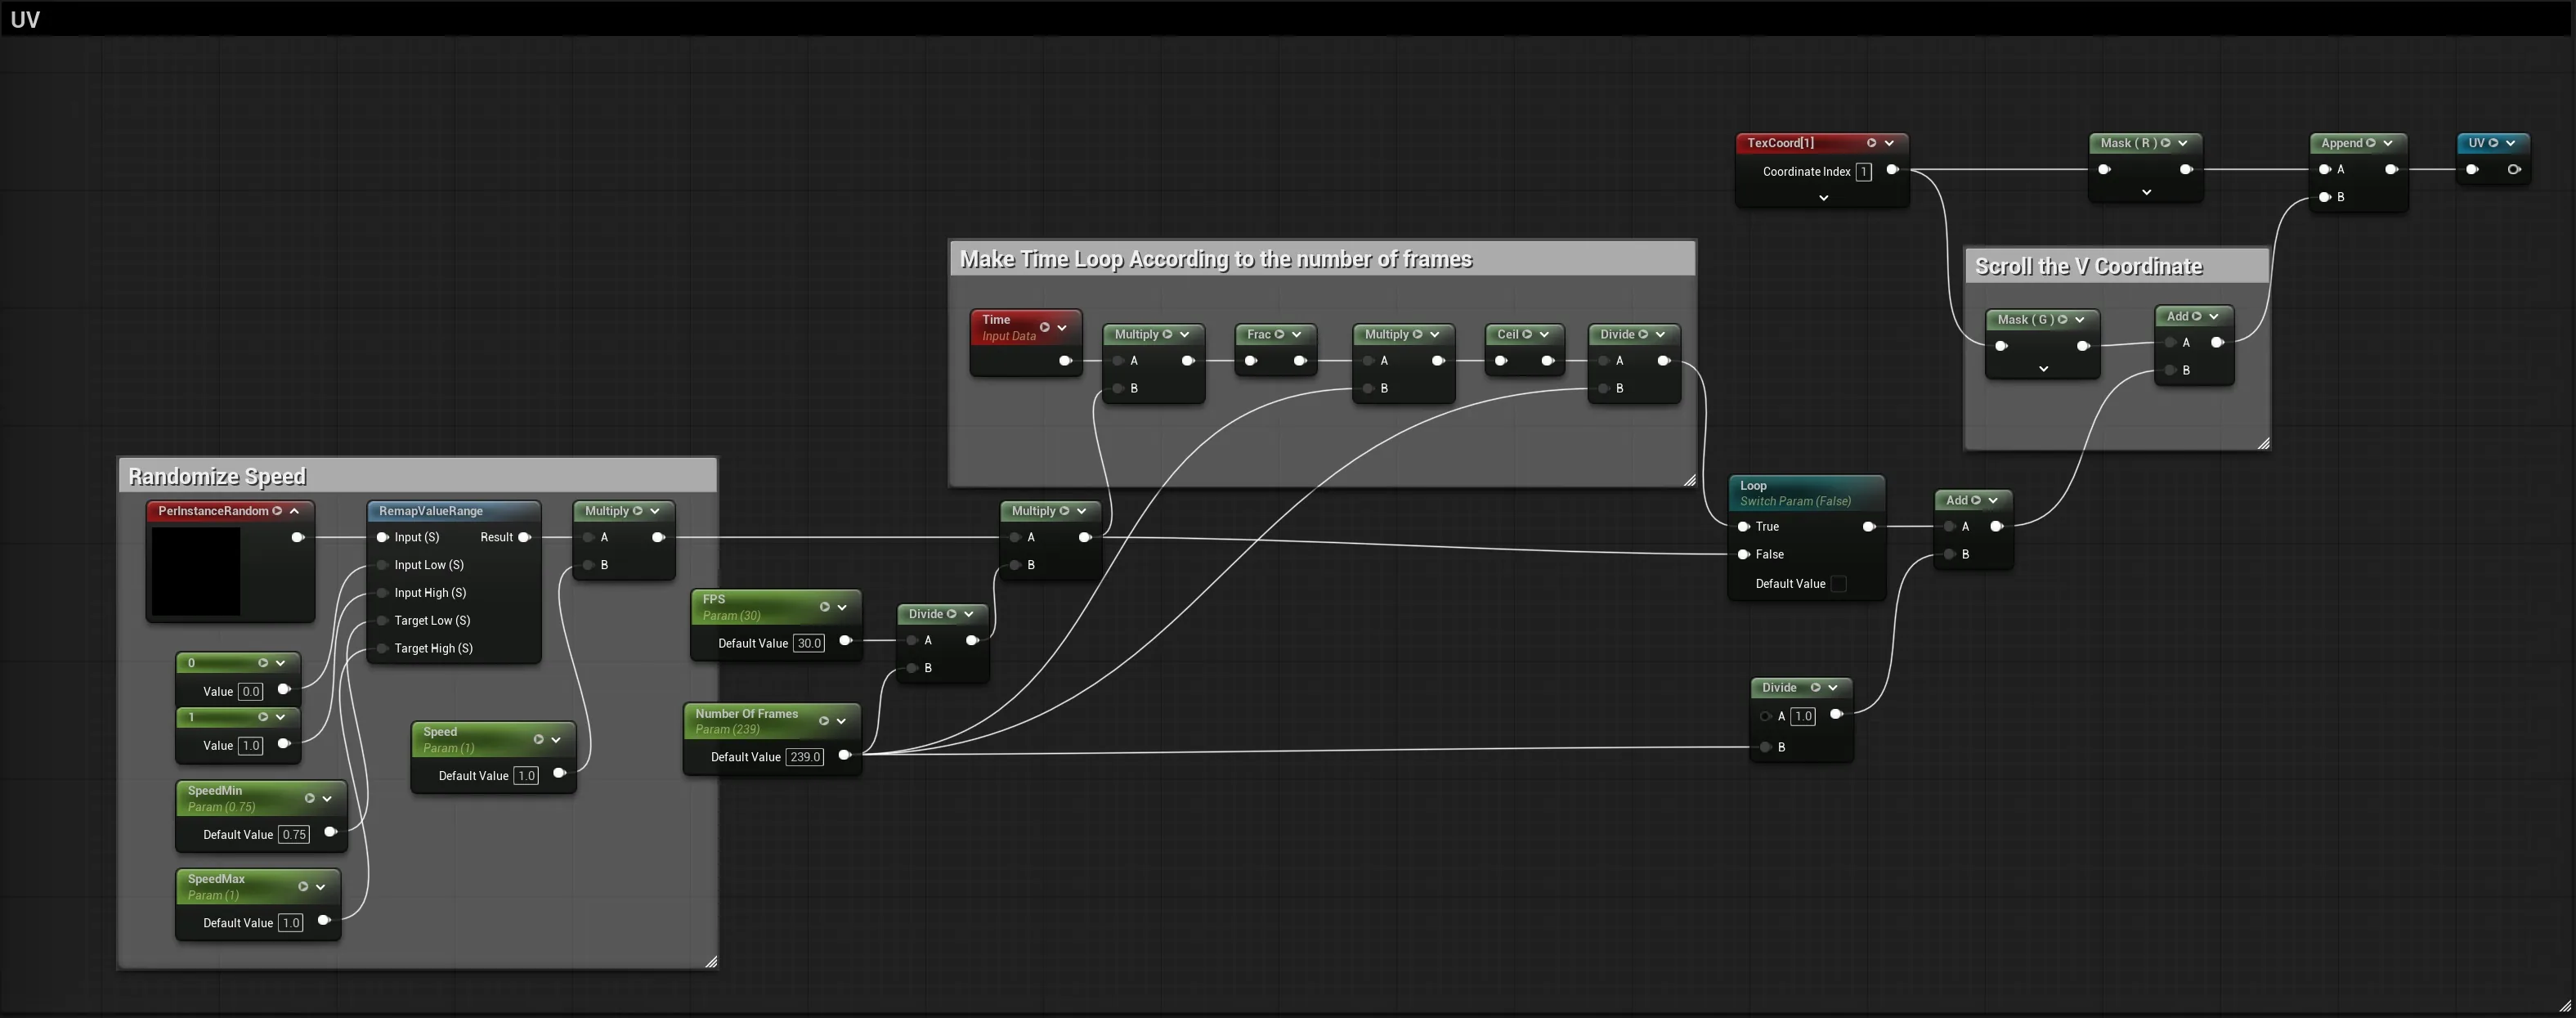The height and width of the screenshot is (1018, 2576).
Task: Select the Randomize Speed comment title
Action: (217, 476)
